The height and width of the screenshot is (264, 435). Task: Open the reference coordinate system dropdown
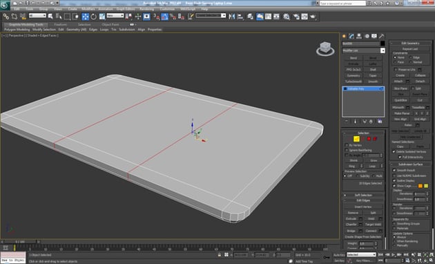115,15
